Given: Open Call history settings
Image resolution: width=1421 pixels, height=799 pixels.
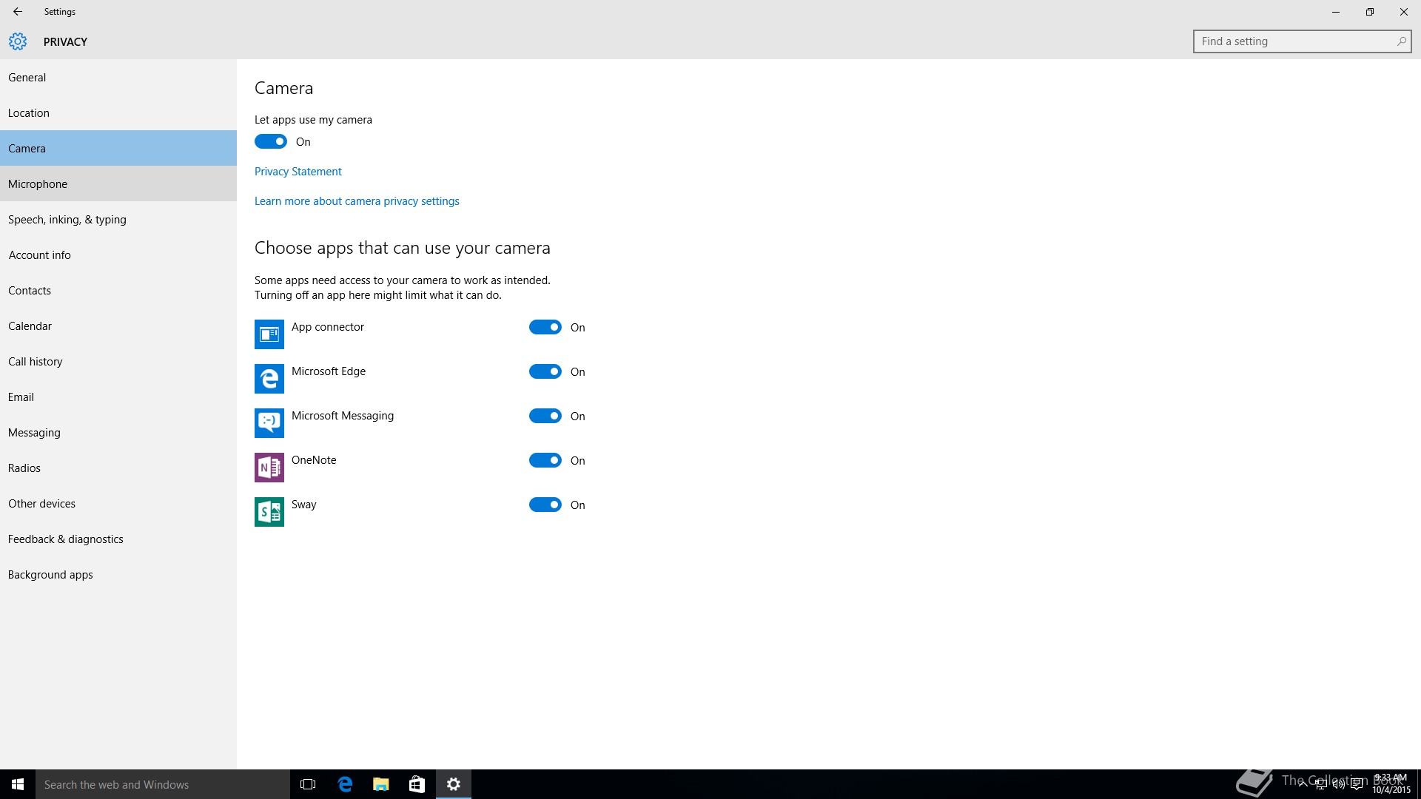Looking at the screenshot, I should click(x=118, y=361).
